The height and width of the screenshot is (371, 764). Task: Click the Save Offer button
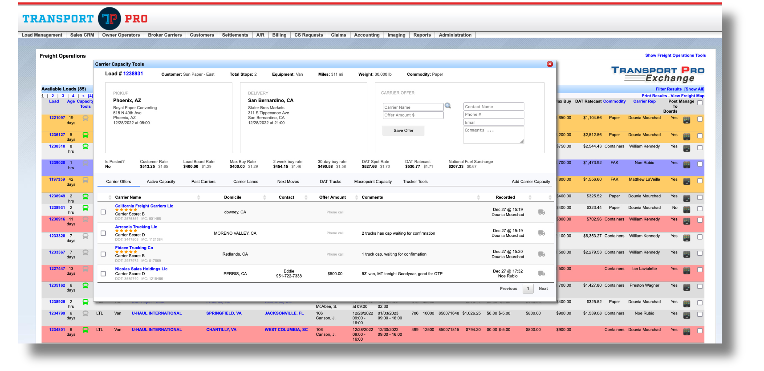tap(403, 130)
